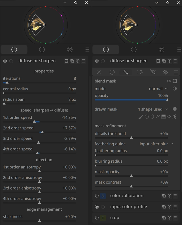
Task: Add a gradient shape to drawn mask
Action: (x=164, y=117)
